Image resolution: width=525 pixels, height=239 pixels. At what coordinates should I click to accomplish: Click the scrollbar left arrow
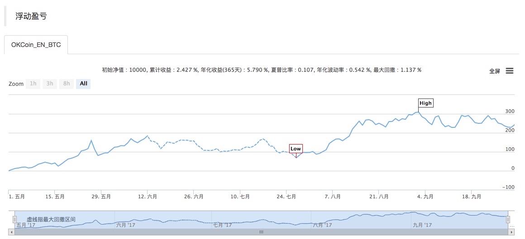tap(11, 232)
